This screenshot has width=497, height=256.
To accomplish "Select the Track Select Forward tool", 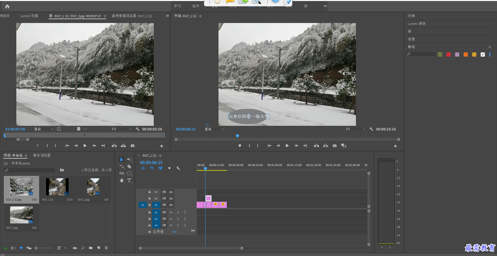I will pos(129,160).
